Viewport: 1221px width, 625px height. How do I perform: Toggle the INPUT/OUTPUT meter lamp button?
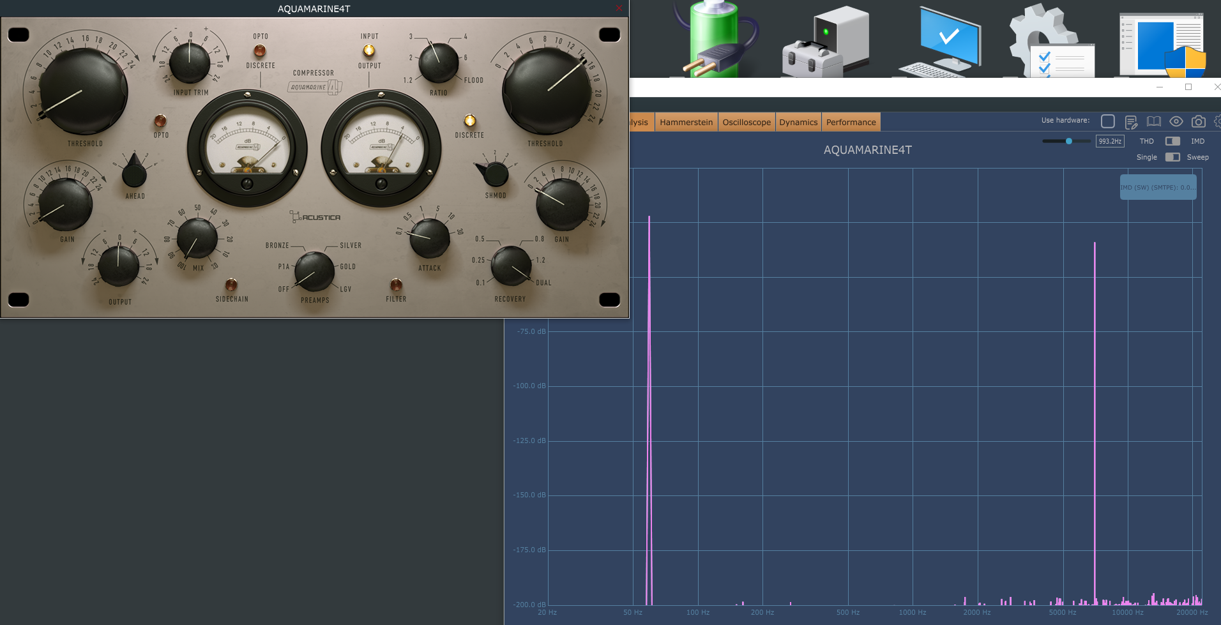pos(369,50)
